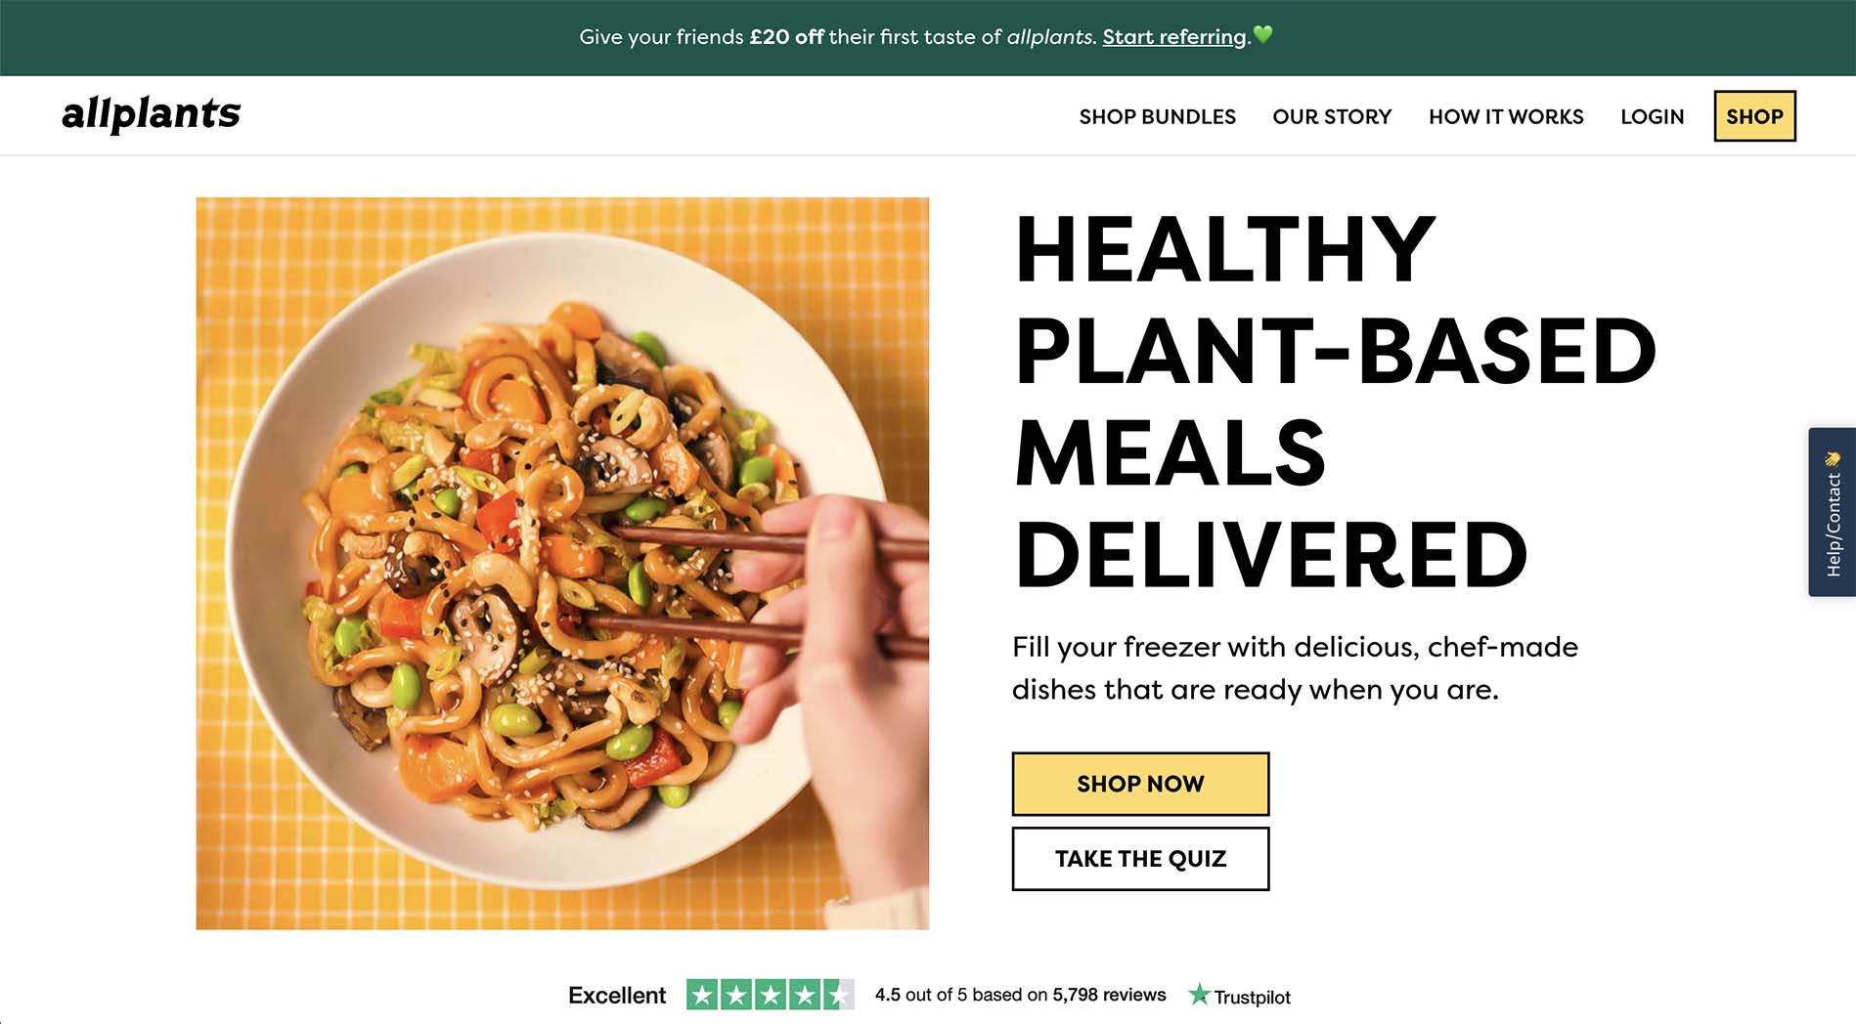
Task: Click the half-filled fifth rating star
Action: tap(838, 995)
